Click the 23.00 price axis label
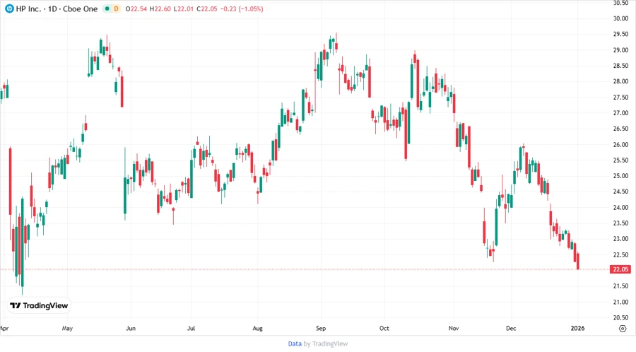Image resolution: width=636 pixels, height=352 pixels. (x=620, y=239)
